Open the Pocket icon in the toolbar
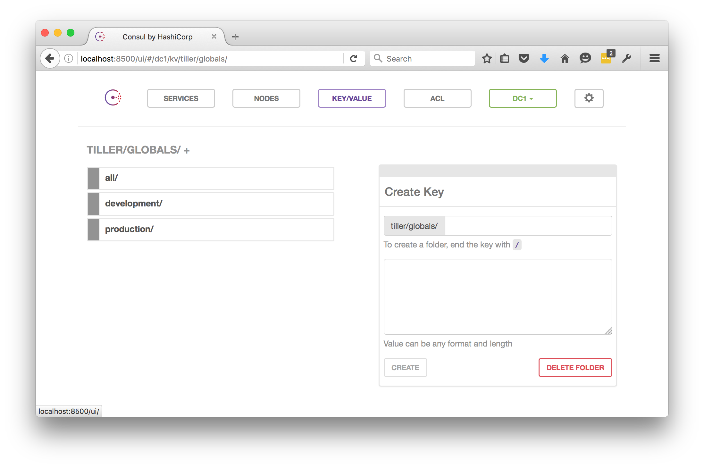The width and height of the screenshot is (704, 468). 524,59
